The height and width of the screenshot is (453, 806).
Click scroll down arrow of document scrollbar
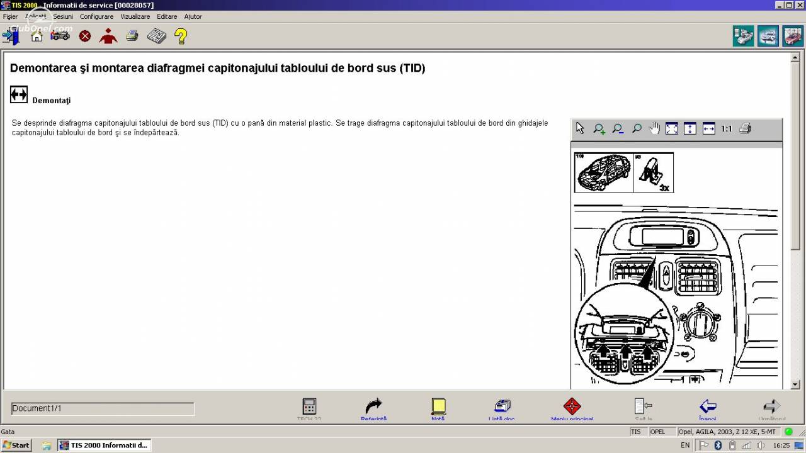795,384
